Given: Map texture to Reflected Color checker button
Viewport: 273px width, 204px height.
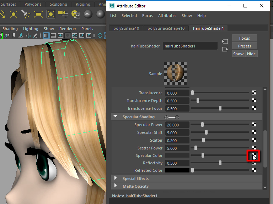Looking at the screenshot, I should [254, 170].
